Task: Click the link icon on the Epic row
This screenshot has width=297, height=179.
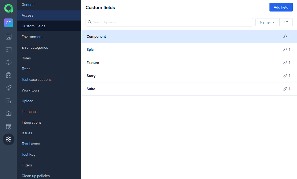Action: click(286, 49)
